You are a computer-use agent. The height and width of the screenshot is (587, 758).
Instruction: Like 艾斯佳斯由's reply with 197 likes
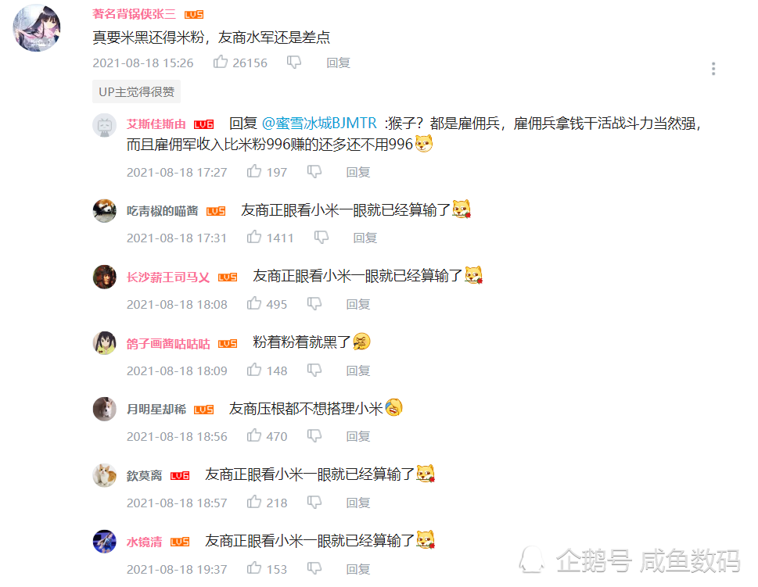tap(254, 171)
